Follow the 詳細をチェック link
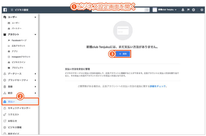 pyautogui.click(x=158, y=86)
